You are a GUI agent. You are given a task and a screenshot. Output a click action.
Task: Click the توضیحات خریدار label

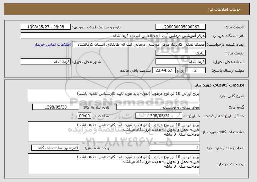click(x=231, y=164)
